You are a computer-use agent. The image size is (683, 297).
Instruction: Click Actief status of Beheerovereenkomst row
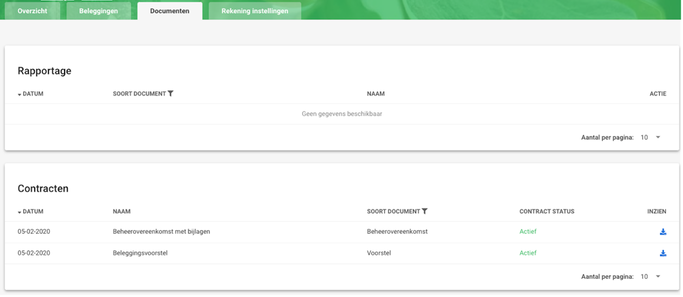(528, 232)
